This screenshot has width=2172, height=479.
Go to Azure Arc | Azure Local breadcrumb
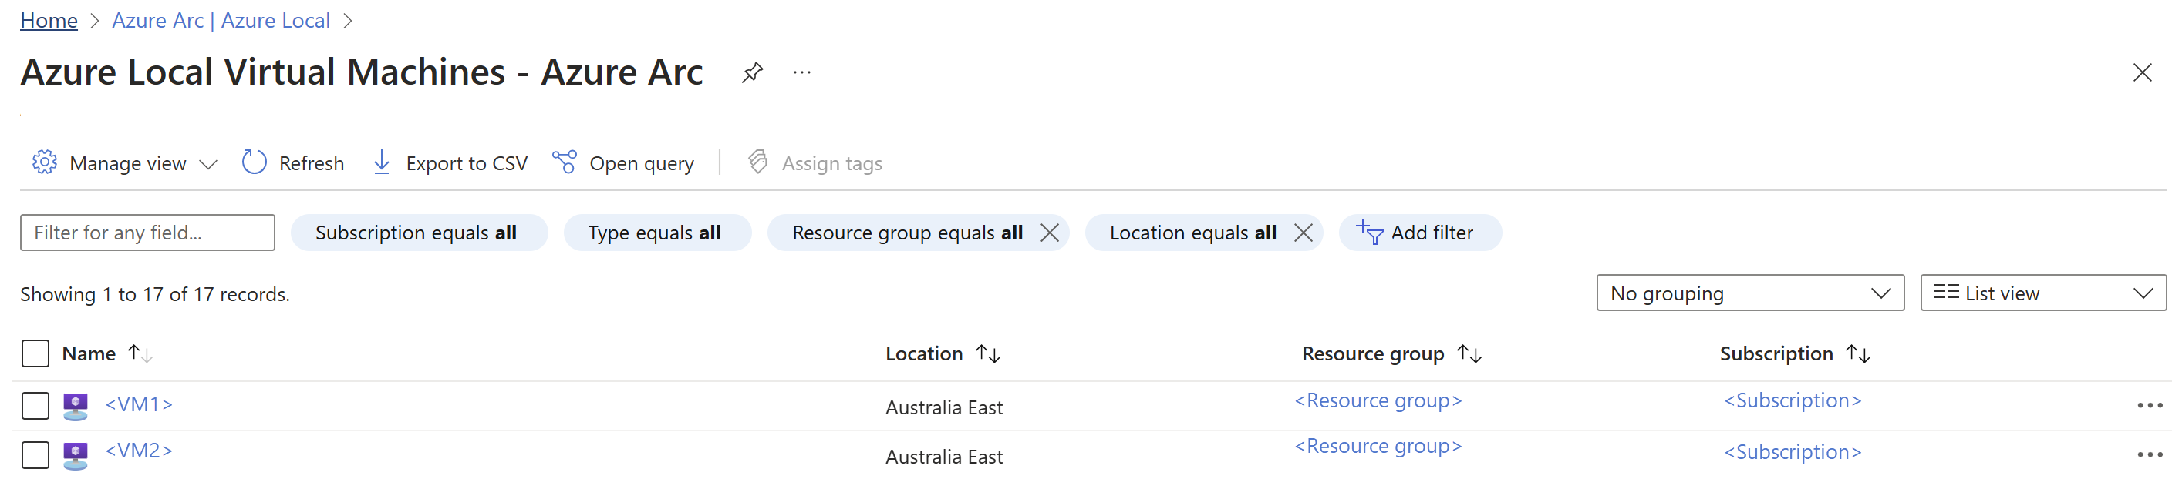tap(221, 20)
